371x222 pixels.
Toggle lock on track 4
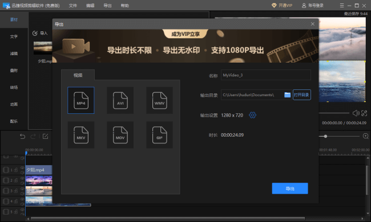coord(16,202)
